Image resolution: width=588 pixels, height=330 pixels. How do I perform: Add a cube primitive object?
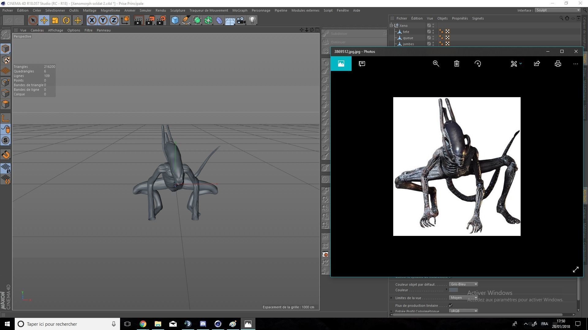point(175,20)
